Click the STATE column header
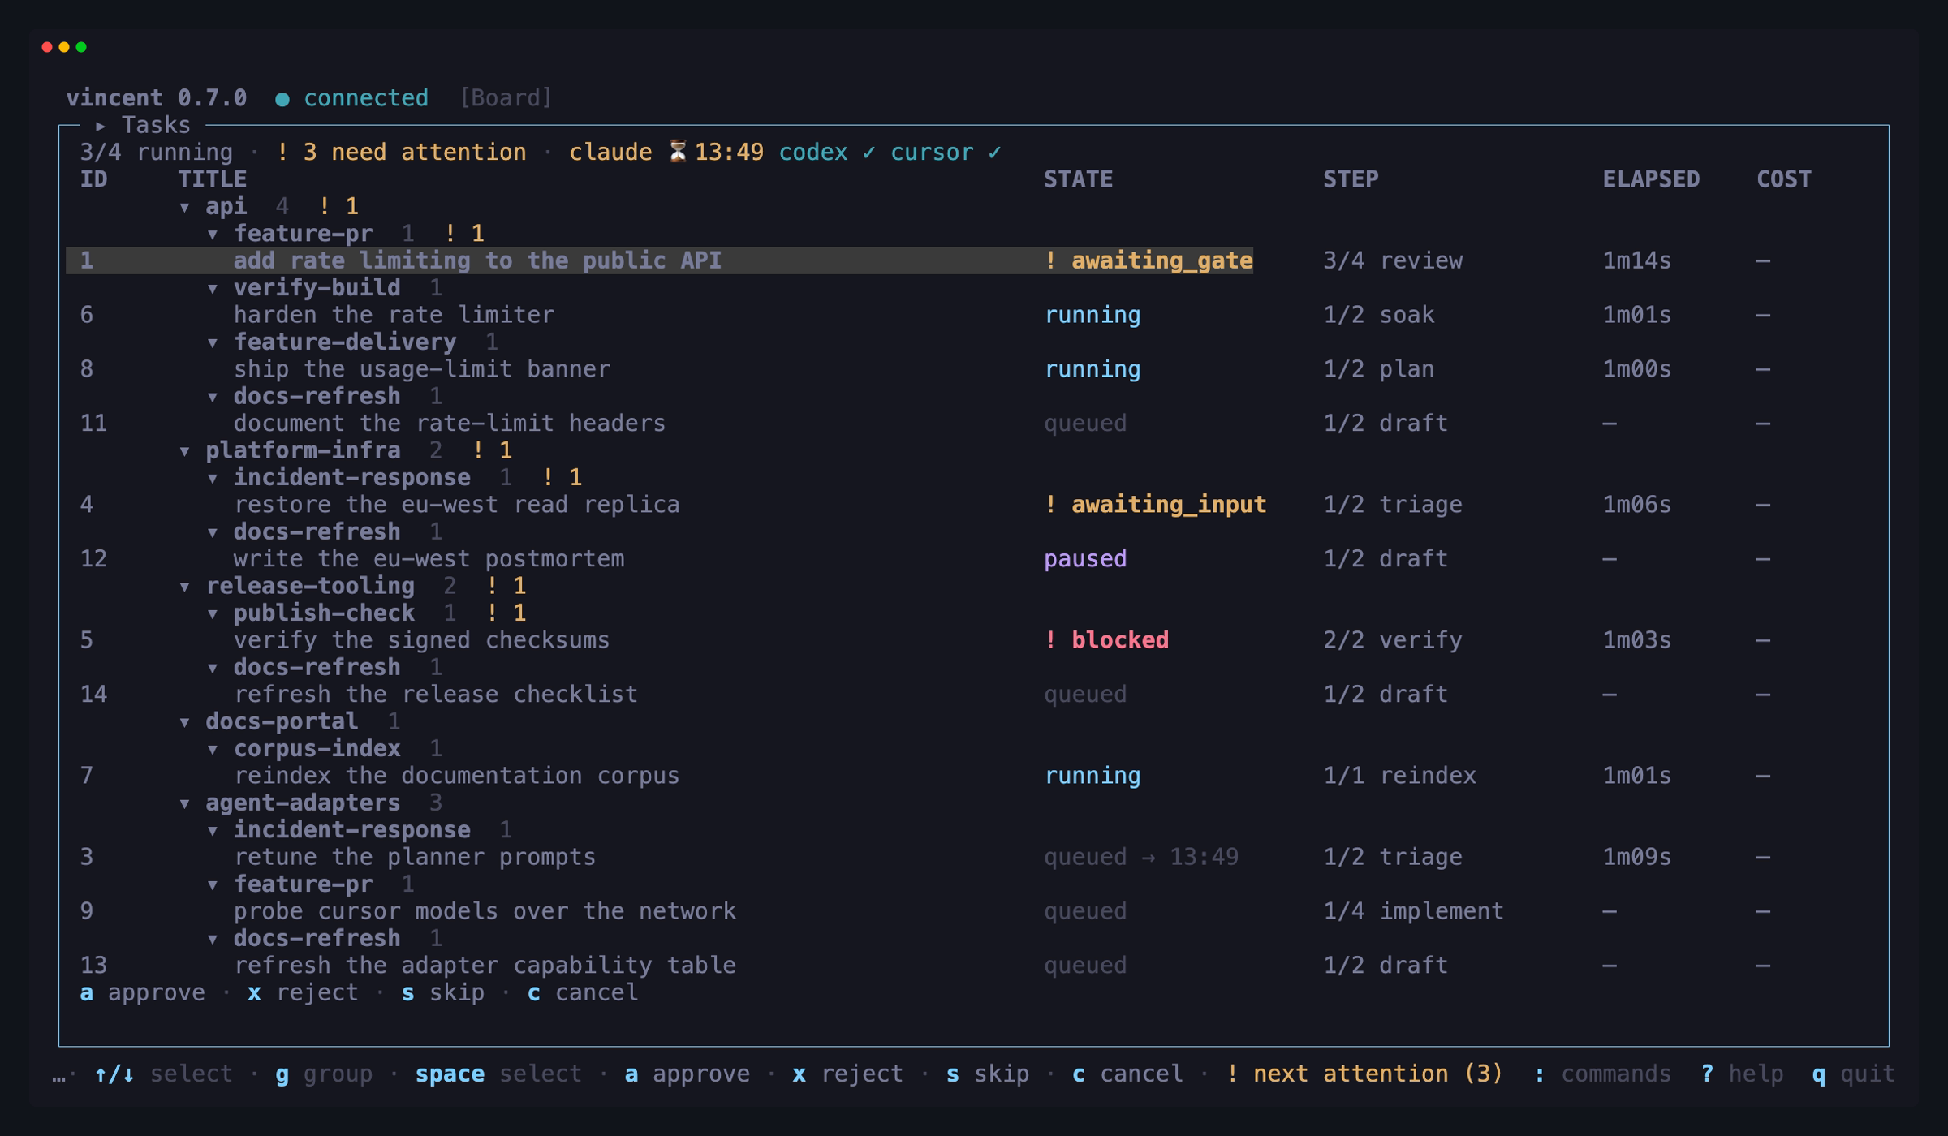Viewport: 1948px width, 1136px height. pos(1079,179)
